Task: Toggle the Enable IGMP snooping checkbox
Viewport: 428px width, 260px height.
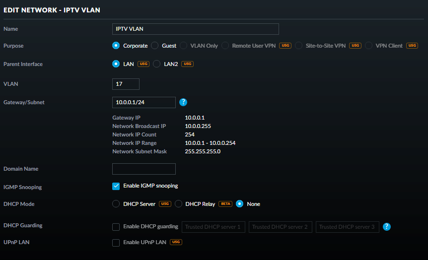Action: 116,186
